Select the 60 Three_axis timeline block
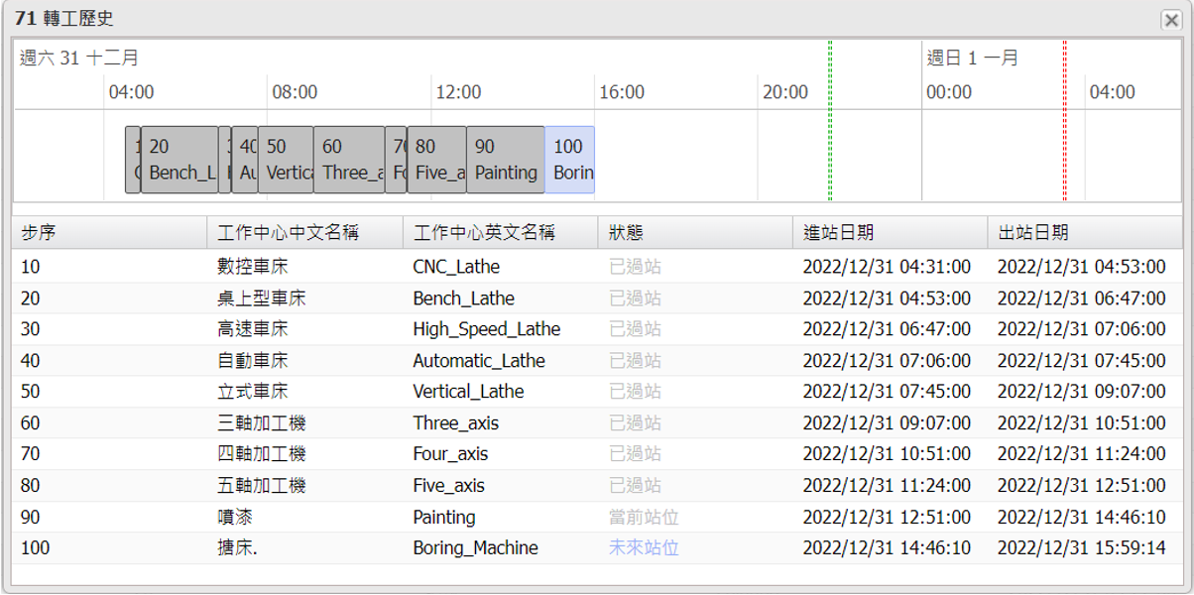 pos(349,160)
